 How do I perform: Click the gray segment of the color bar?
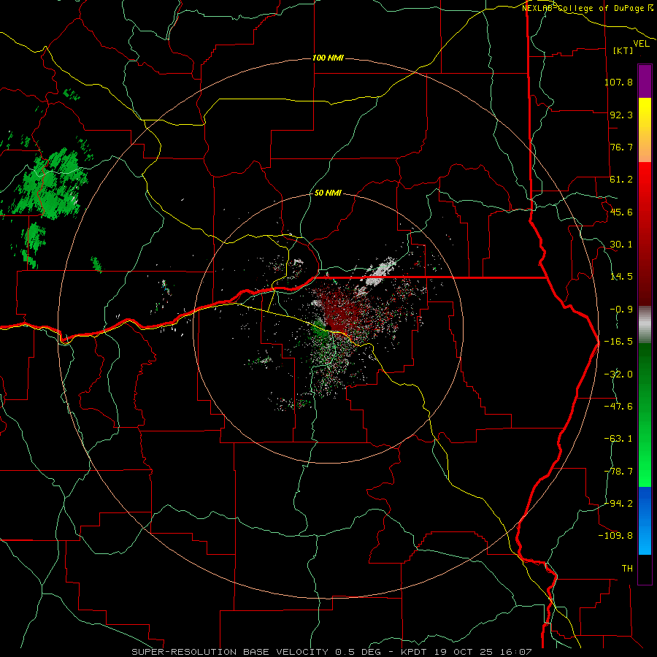click(645, 325)
